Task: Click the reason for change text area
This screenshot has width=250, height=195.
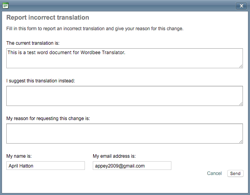Action: click(124, 133)
